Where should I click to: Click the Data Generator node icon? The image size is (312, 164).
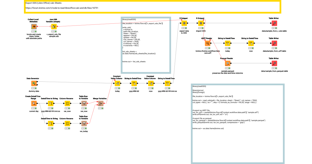click(34, 83)
